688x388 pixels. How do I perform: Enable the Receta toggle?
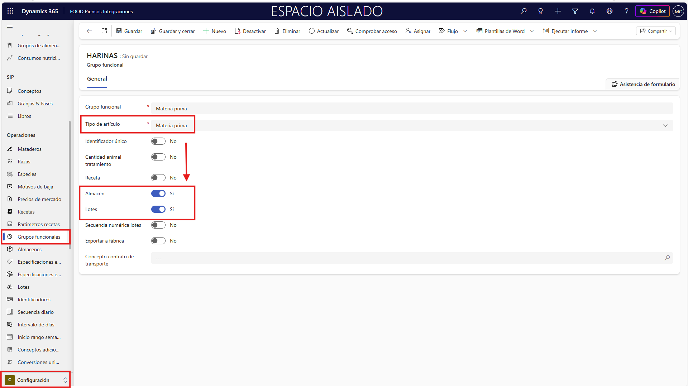pyautogui.click(x=158, y=178)
